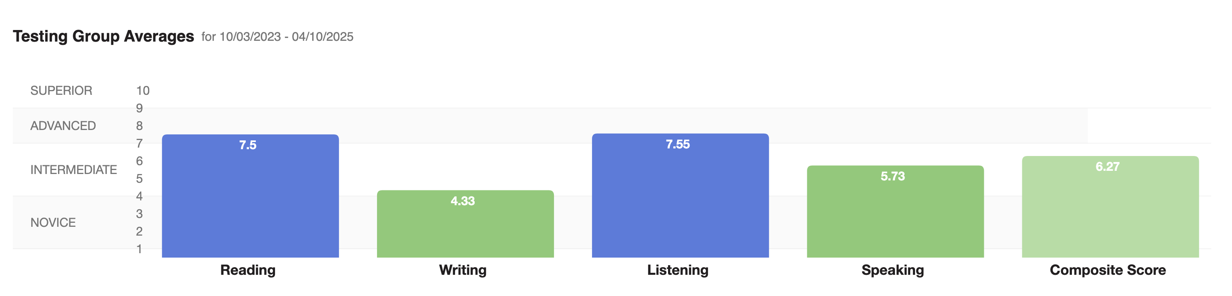Viewport: 1232px width, 296px height.
Task: Click the ADVANCED level label
Action: [63, 126]
